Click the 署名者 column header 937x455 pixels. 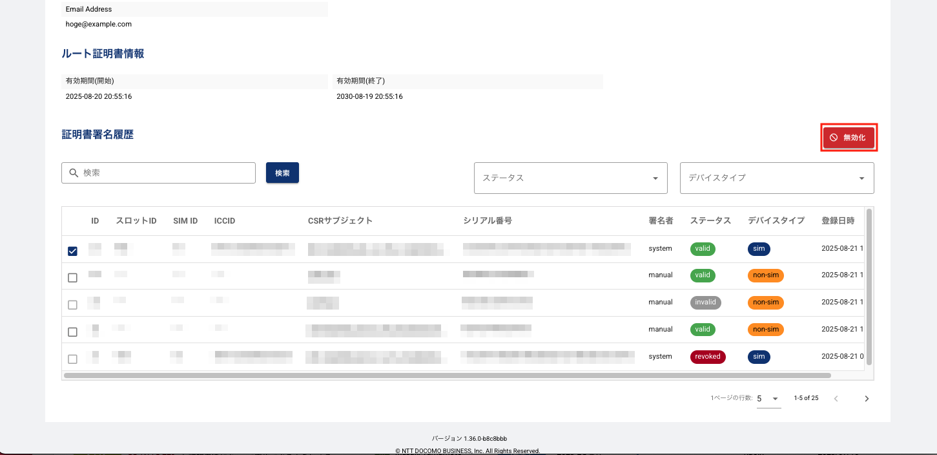click(661, 221)
